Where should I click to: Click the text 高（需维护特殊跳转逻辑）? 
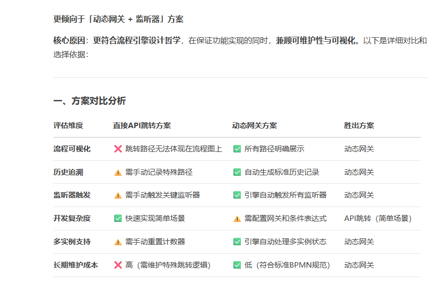(168, 265)
